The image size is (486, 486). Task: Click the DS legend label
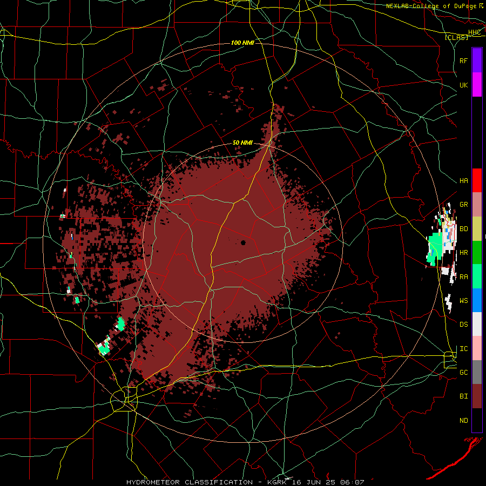pos(464,325)
